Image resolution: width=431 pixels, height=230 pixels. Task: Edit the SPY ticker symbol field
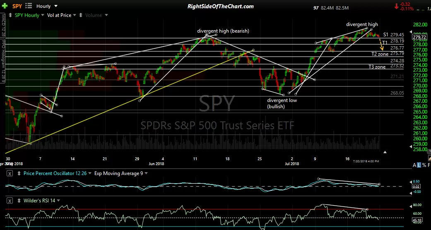[x=17, y=6]
